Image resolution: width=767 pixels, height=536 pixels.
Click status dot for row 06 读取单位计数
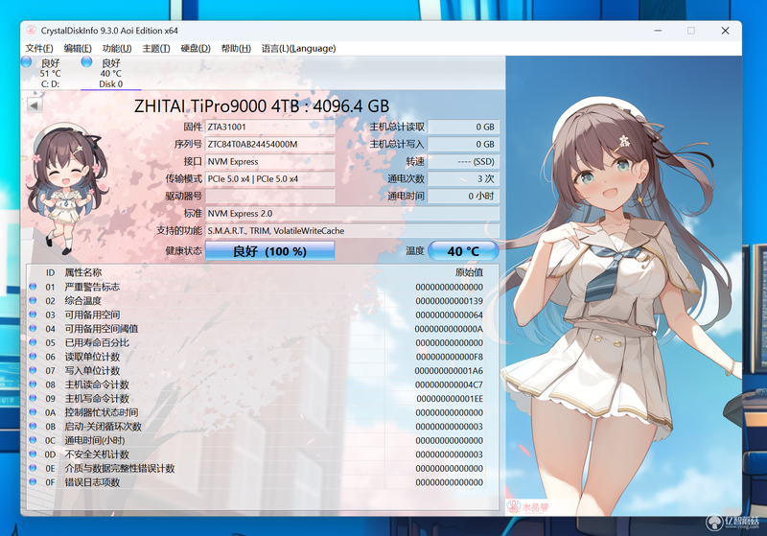pos(33,357)
